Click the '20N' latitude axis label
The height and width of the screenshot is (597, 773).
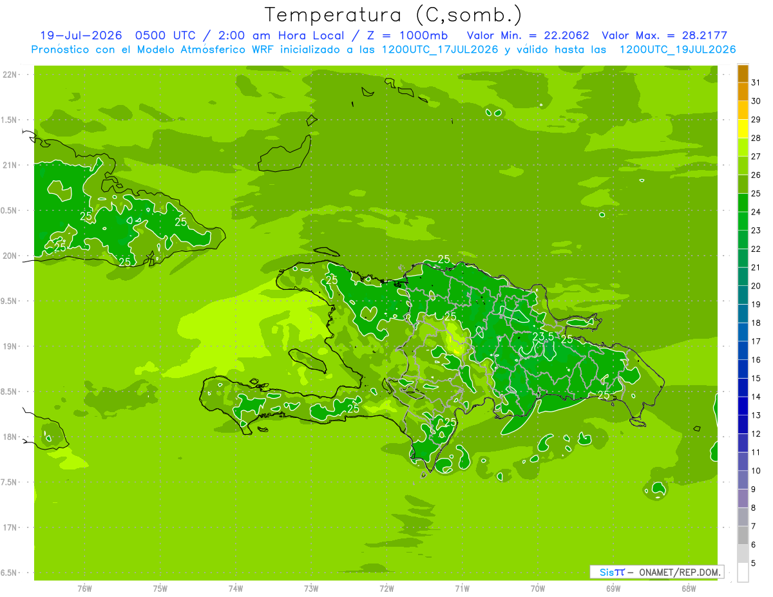pyautogui.click(x=10, y=256)
